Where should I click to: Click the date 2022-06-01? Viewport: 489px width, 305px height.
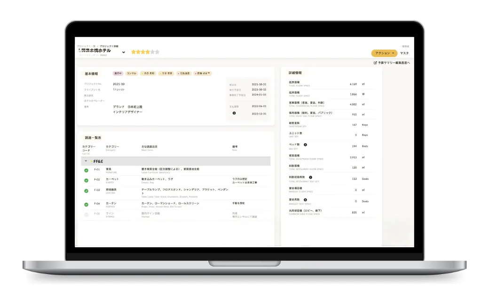(259, 107)
